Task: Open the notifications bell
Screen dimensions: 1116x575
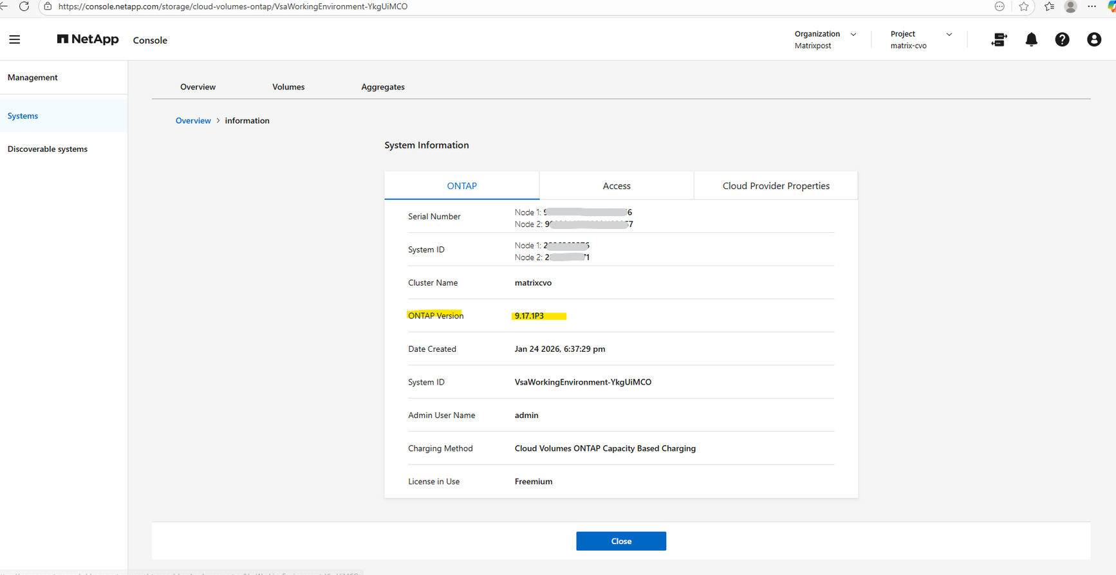Action: pyautogui.click(x=1031, y=40)
